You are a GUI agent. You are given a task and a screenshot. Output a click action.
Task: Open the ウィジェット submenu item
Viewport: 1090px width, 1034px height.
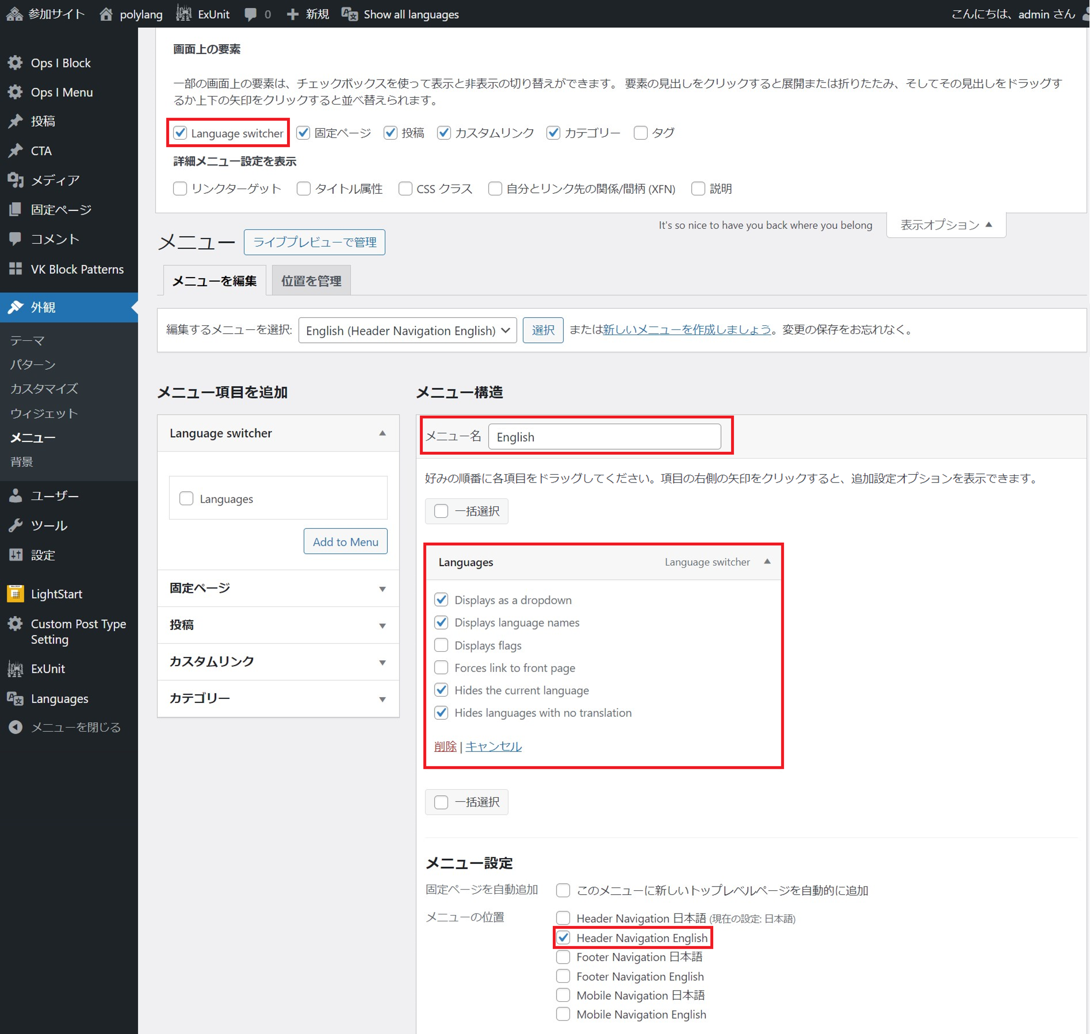[44, 414]
